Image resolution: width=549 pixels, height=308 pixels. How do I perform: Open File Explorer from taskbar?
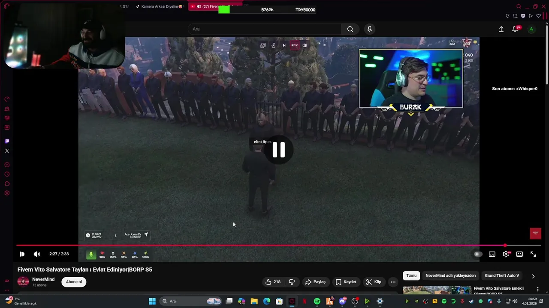tap(254, 301)
